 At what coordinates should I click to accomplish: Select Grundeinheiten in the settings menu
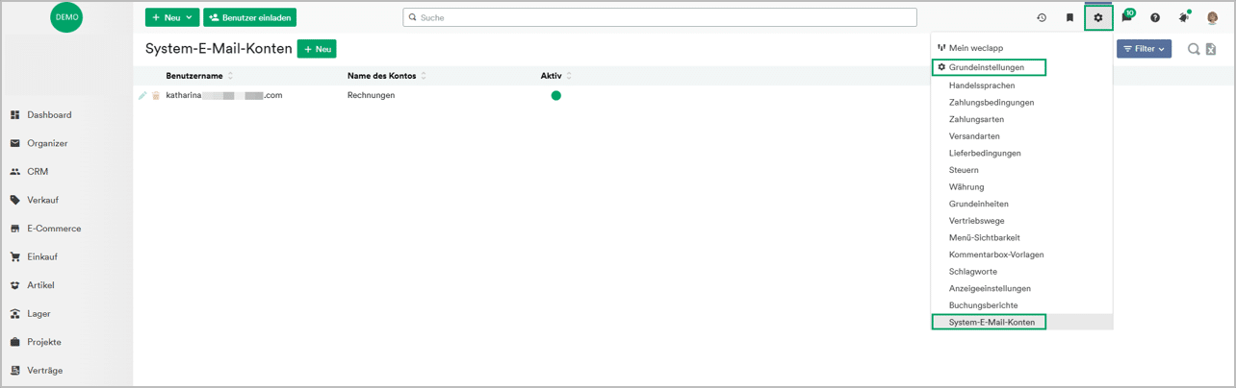[979, 204]
